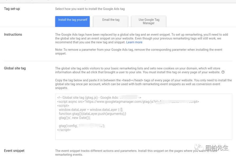Image resolution: width=236 pixels, height=158 pixels.
Task: Click the WeChat logo watermark icon
Action: [x=200, y=148]
